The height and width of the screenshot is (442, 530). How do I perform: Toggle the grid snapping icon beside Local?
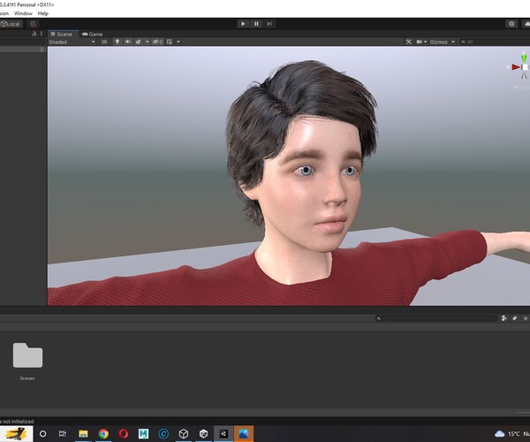[33, 24]
